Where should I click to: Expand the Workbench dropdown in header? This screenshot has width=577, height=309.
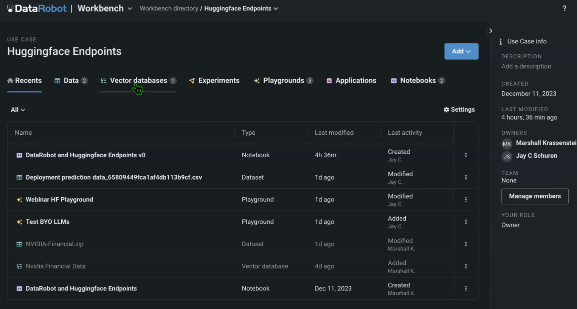click(x=130, y=8)
